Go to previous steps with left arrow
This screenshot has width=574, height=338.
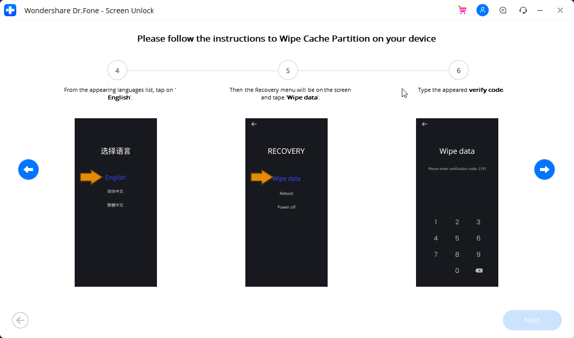coord(28,170)
